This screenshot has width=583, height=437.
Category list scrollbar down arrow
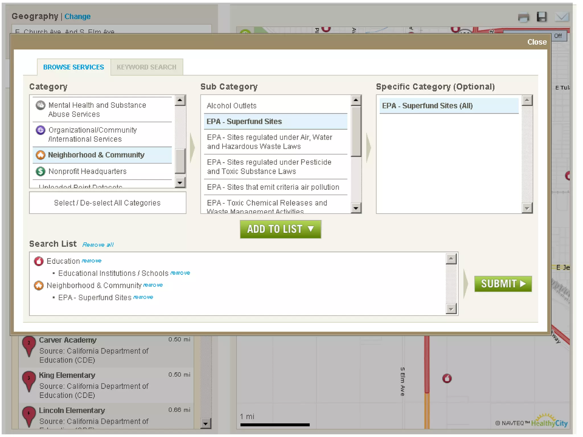coord(180,182)
